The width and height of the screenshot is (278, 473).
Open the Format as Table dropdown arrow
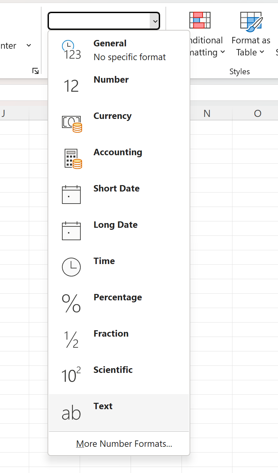[x=262, y=53]
